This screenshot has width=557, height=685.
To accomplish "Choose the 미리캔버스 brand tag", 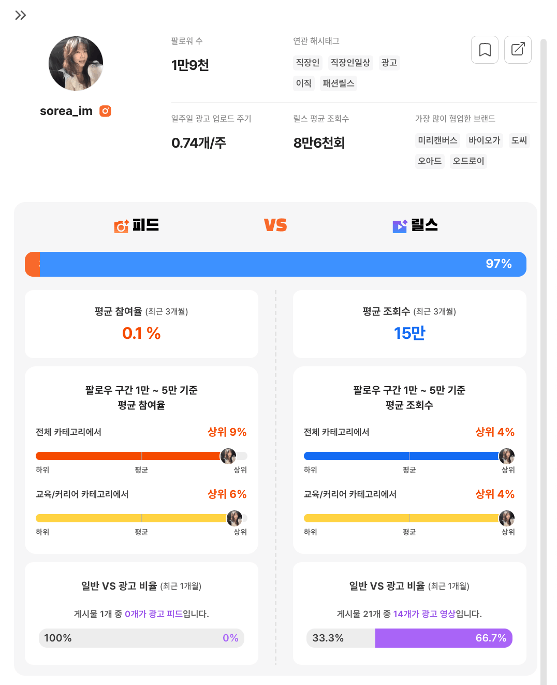I will click(x=437, y=140).
